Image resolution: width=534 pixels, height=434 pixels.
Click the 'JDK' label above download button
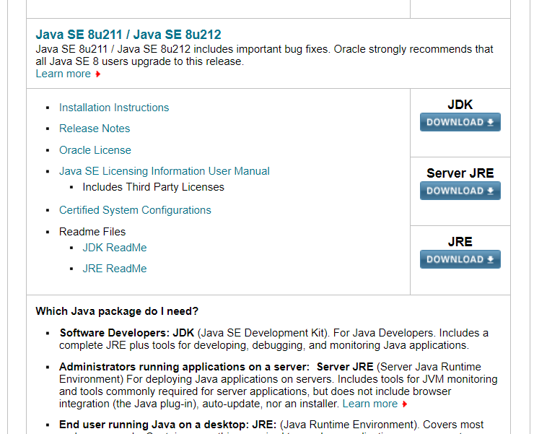[460, 105]
